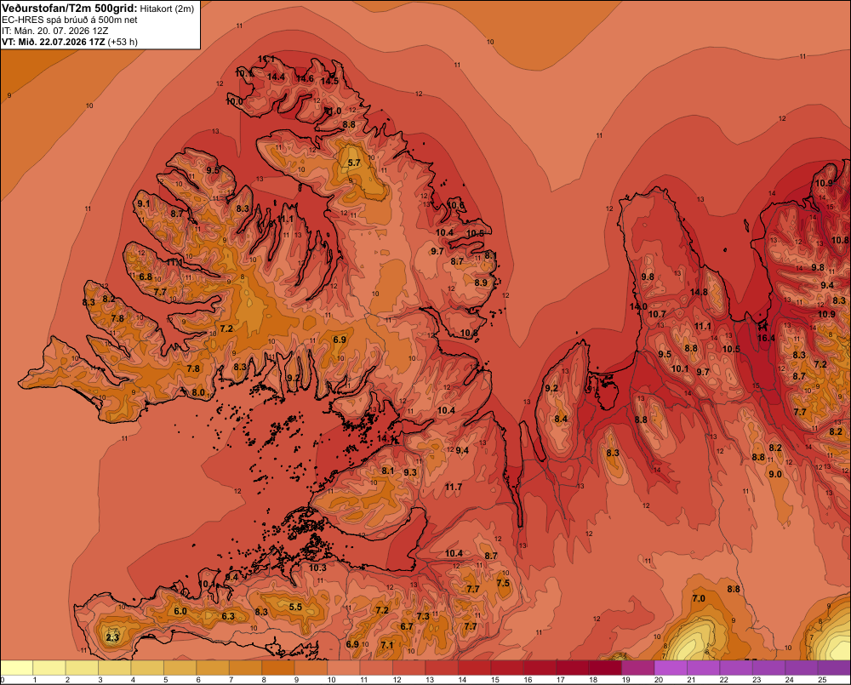Viewport: 851px width, 685px height.
Task: Pick the dark red 17–18 degree legend swatch
Action: (573, 668)
